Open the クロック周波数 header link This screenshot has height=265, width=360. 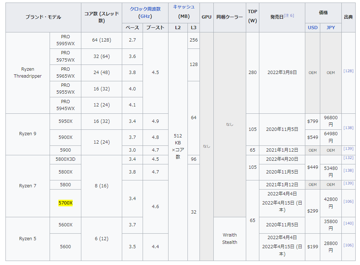pyautogui.click(x=145, y=9)
